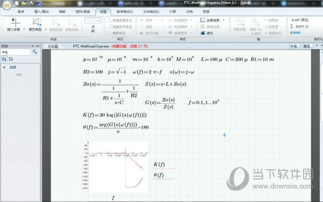Collapse the function category tree node
Viewport: 323px width, 202px height.
(4, 67)
